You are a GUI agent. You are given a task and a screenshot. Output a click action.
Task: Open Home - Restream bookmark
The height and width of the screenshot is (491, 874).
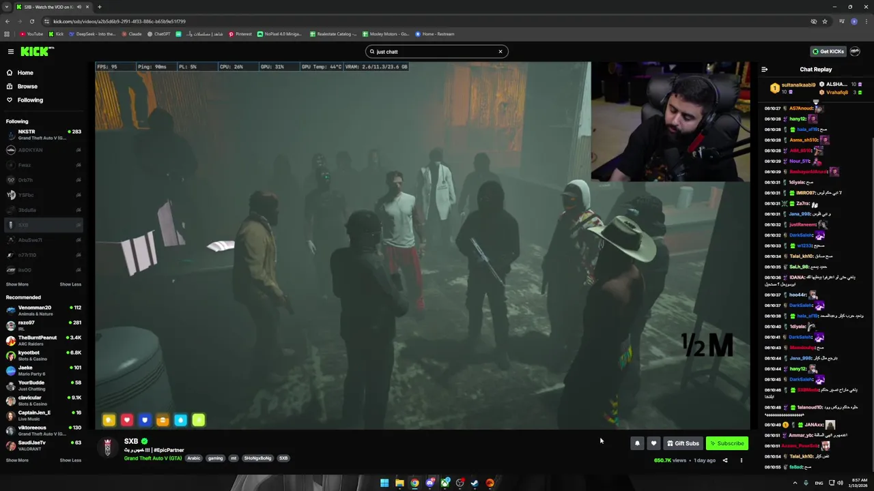coord(434,34)
